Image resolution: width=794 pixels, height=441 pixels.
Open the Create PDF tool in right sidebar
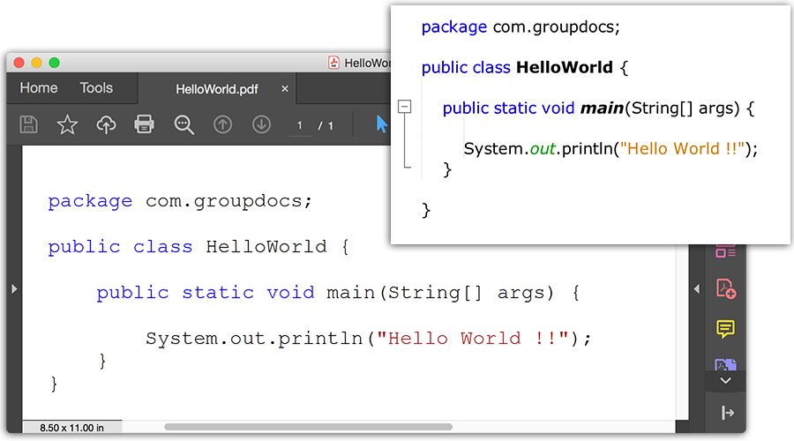pos(725,289)
